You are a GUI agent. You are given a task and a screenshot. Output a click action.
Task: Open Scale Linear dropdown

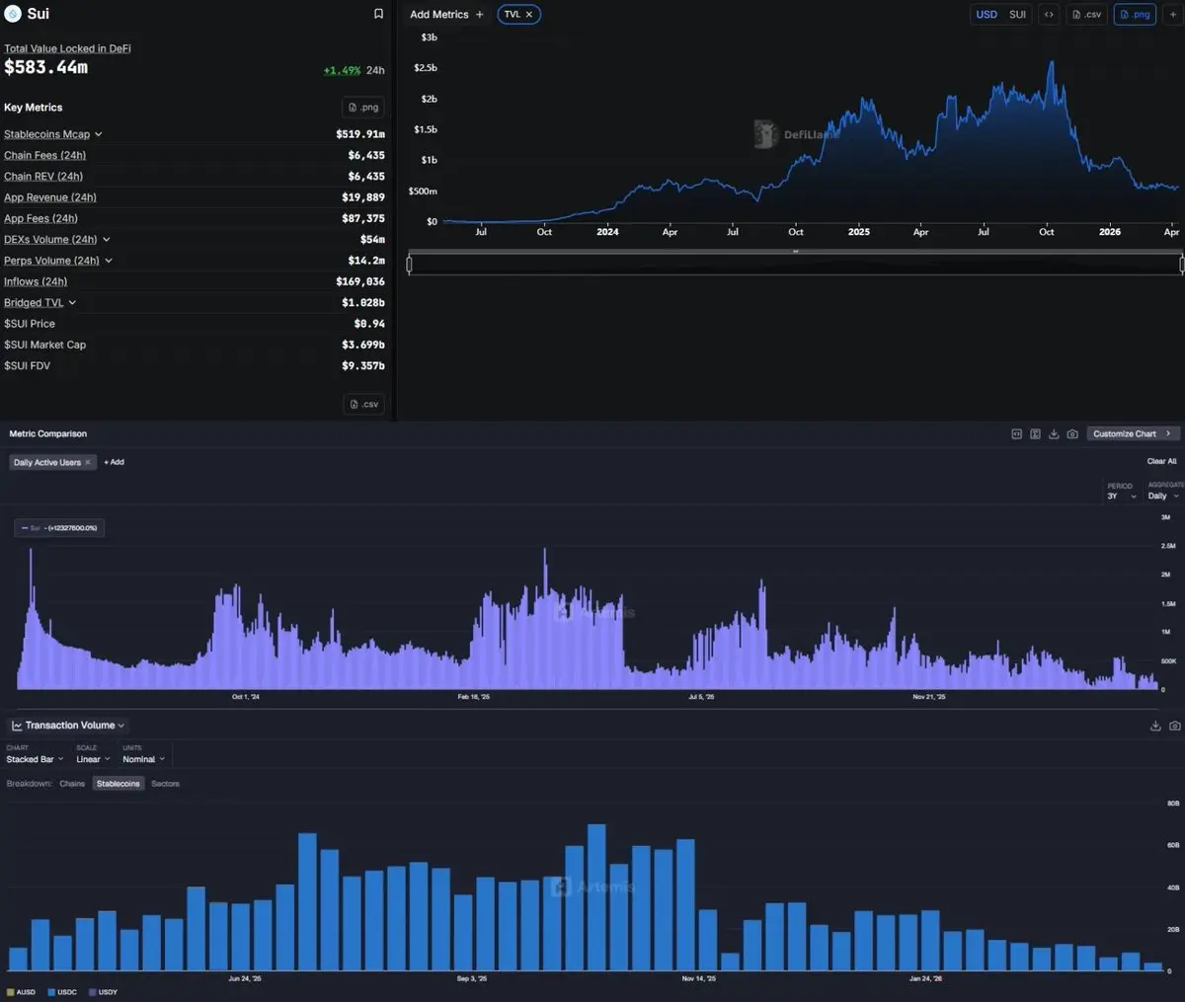click(x=93, y=759)
